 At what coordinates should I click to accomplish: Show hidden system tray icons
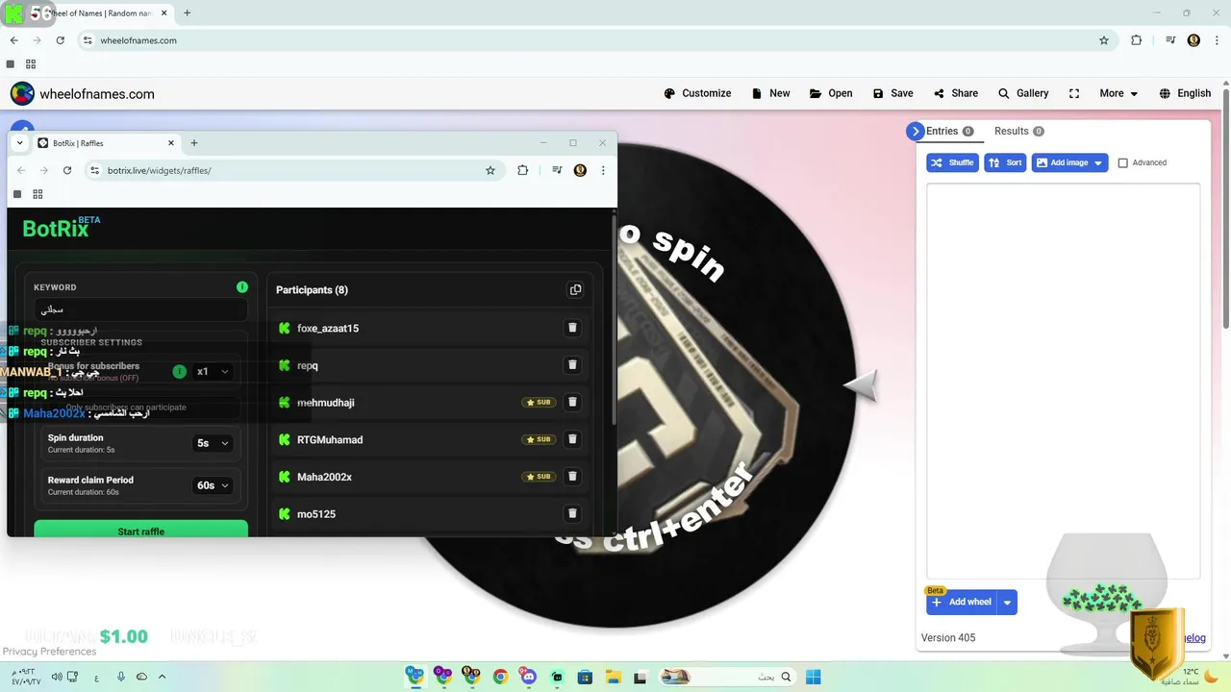(x=162, y=677)
